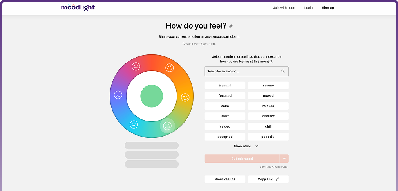
Task: Select the angry face on the mood wheel
Action: point(136,67)
